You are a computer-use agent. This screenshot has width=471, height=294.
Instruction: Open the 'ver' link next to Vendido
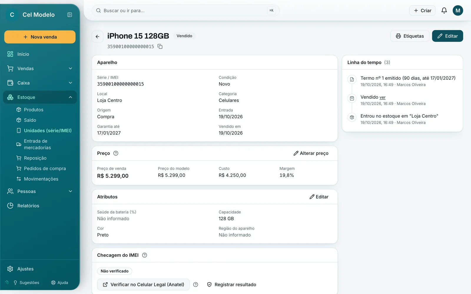pos(382,98)
